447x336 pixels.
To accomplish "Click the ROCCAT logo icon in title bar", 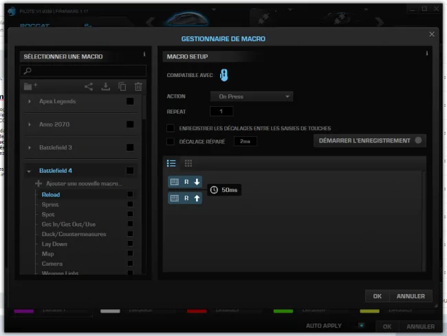I will [x=12, y=12].
